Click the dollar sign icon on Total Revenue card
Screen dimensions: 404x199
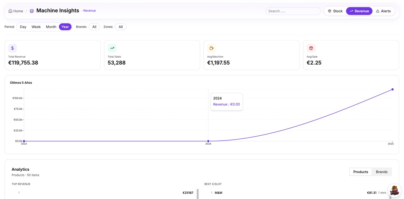12,48
